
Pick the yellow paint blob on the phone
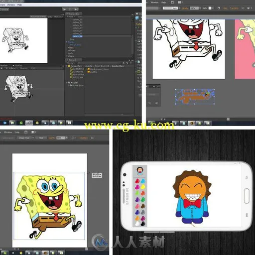pyautogui.click(x=143, y=187)
